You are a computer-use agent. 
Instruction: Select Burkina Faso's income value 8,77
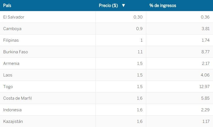205,52
